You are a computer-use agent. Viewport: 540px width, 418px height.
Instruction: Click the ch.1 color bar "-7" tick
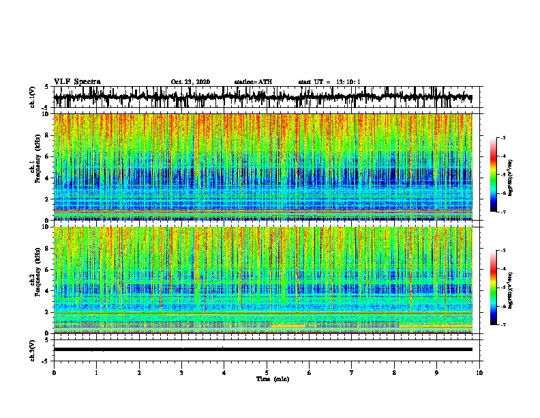[x=502, y=212]
